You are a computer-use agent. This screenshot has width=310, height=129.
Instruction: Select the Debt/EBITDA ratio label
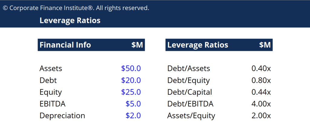pos(190,104)
